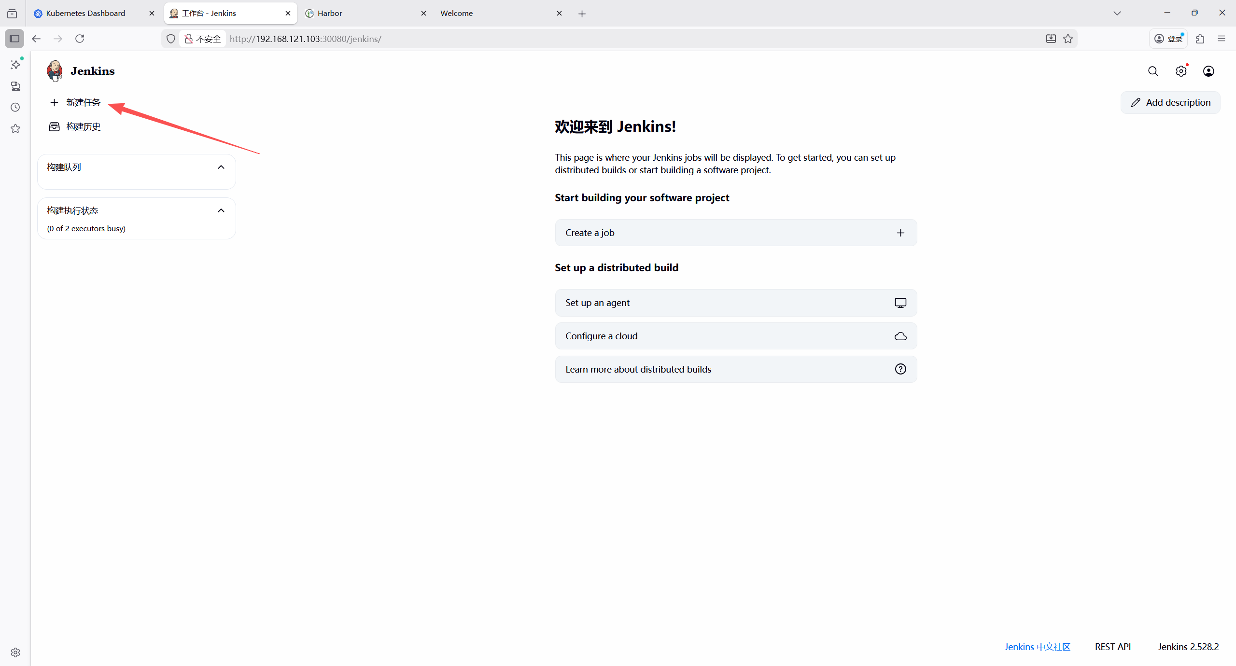
Task: Collapse the 构建队列 panel chevron
Action: pyautogui.click(x=221, y=167)
